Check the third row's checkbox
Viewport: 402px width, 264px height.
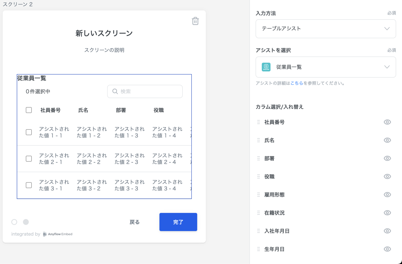(29, 185)
